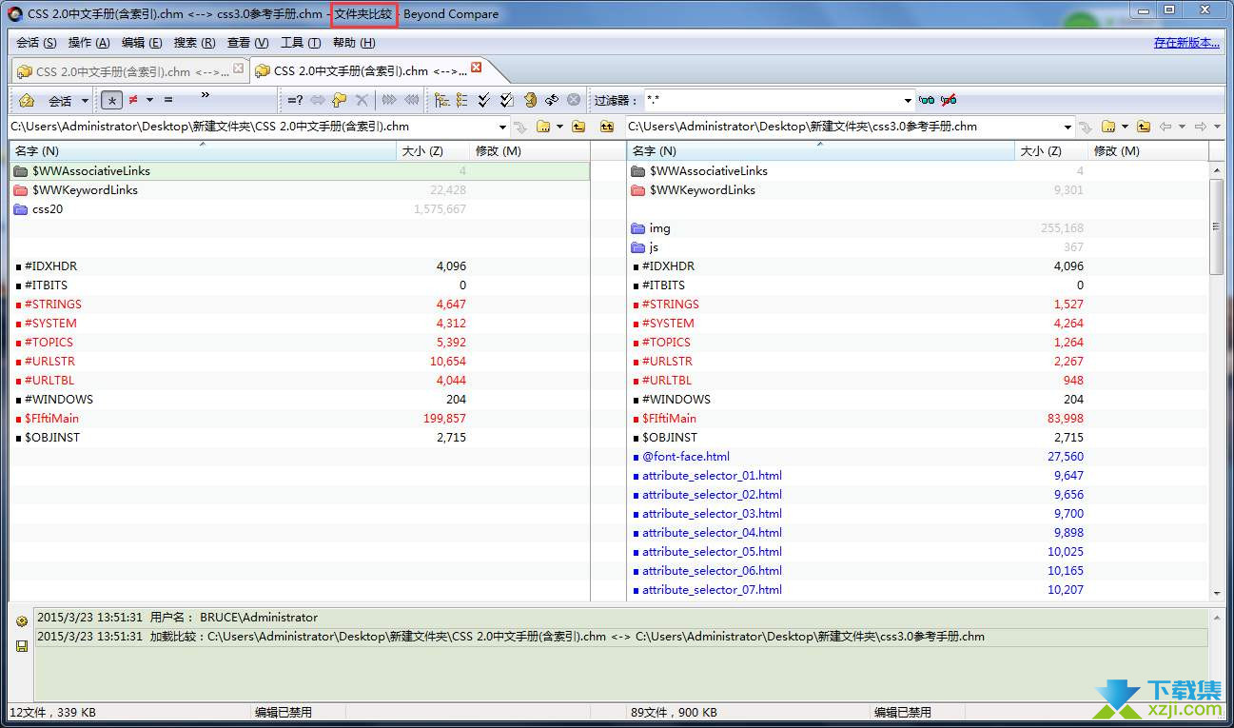Click right browse folder icon
This screenshot has height=728, width=1234.
[x=1108, y=127]
